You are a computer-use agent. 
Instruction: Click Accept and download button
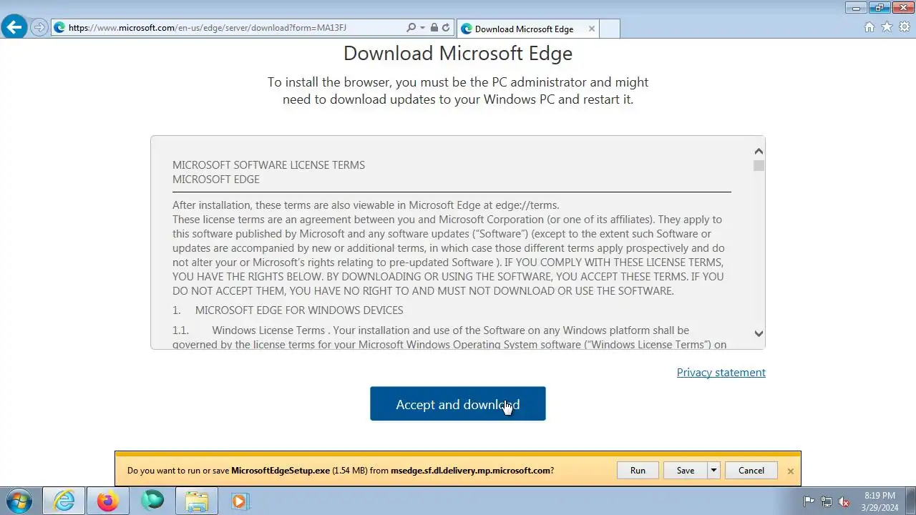pyautogui.click(x=458, y=404)
